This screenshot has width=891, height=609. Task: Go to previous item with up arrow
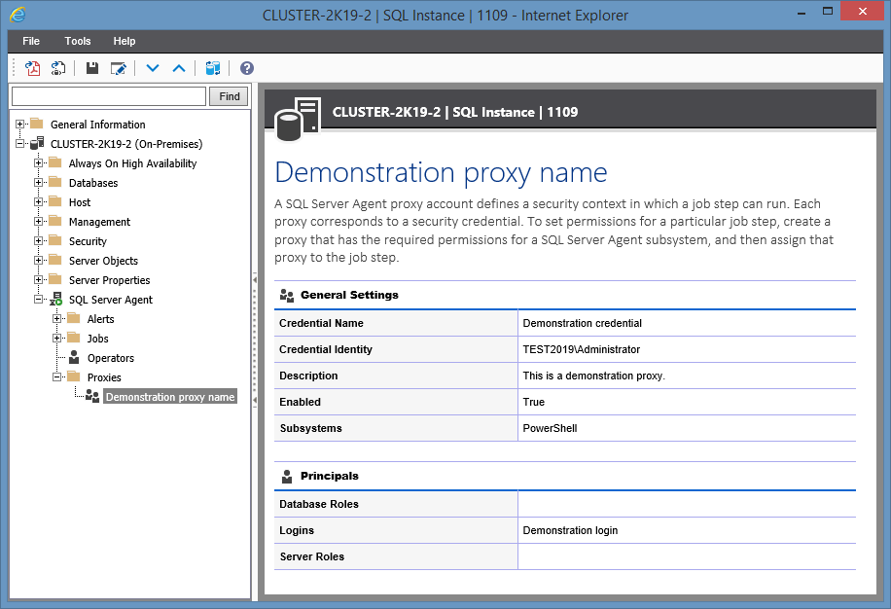pyautogui.click(x=179, y=68)
